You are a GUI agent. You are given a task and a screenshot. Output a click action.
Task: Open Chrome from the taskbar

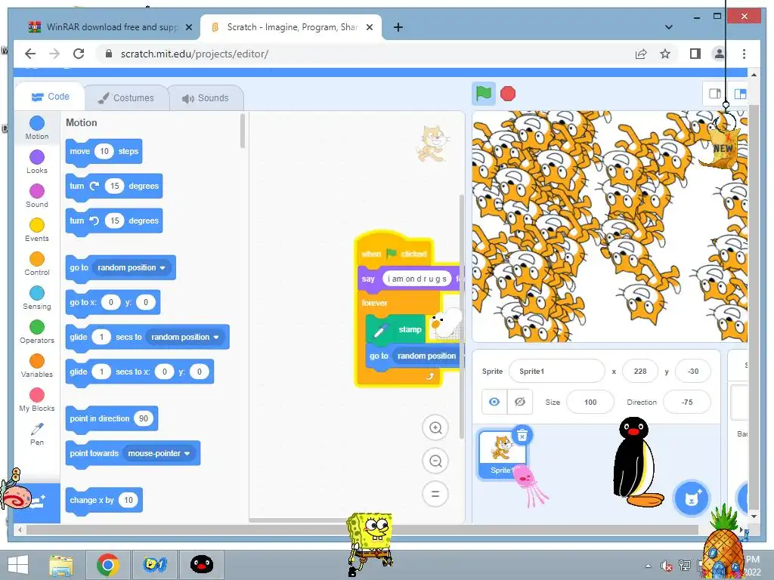pos(107,565)
